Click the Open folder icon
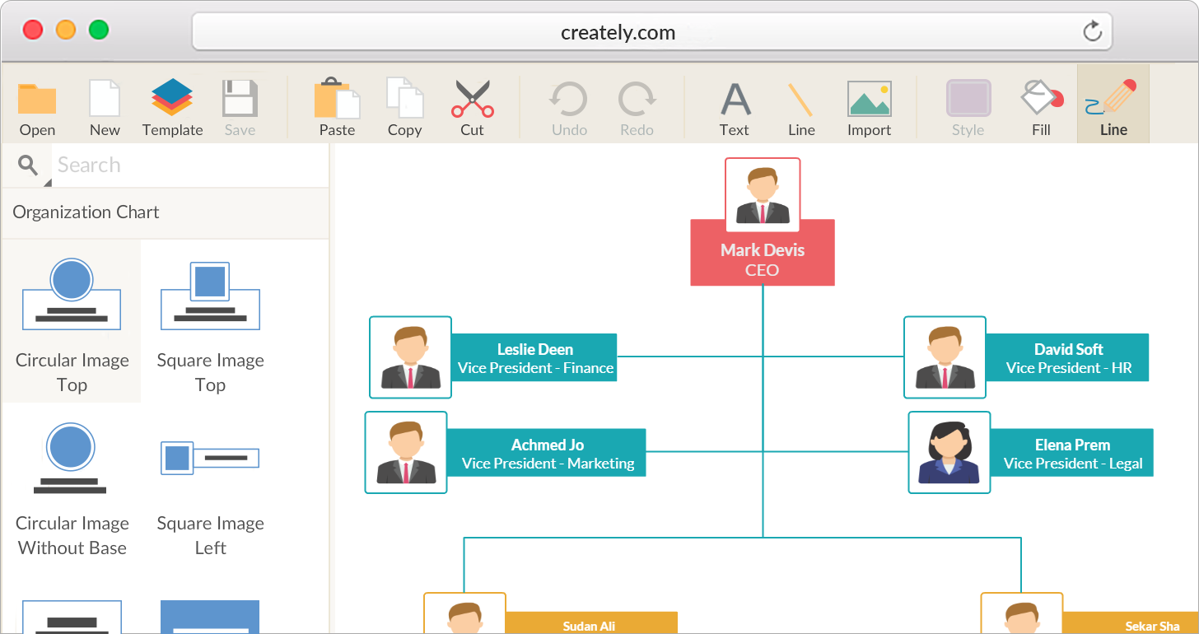1199x634 pixels. tap(37, 100)
